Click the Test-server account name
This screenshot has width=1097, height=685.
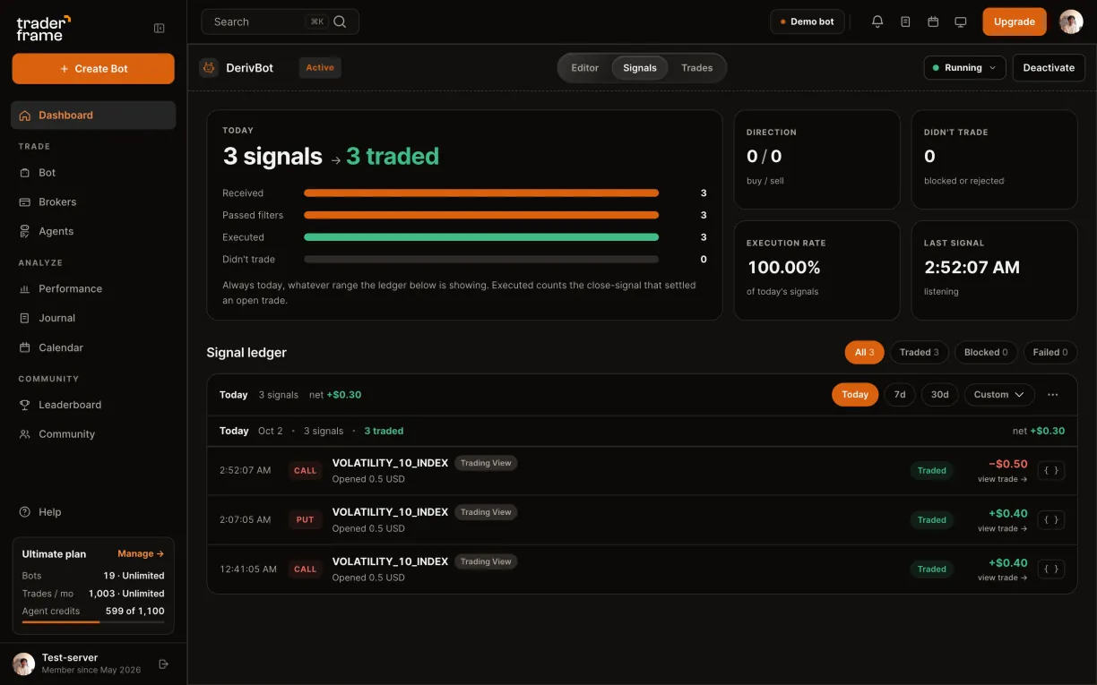[x=70, y=658]
